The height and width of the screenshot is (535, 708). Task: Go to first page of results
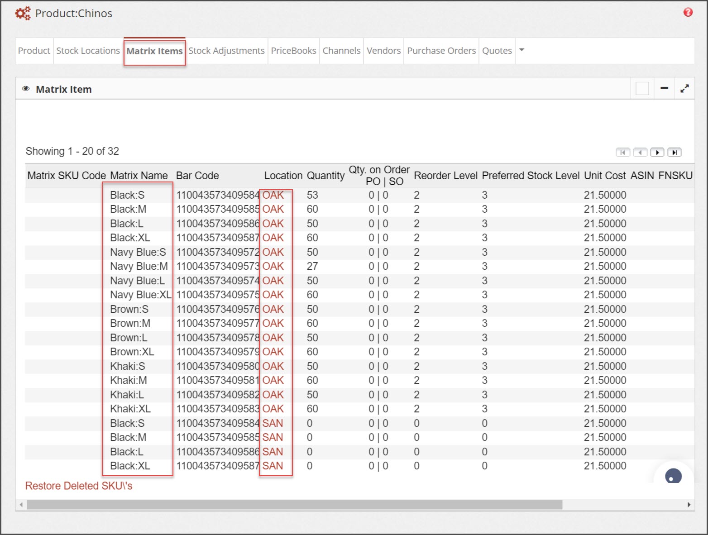623,153
